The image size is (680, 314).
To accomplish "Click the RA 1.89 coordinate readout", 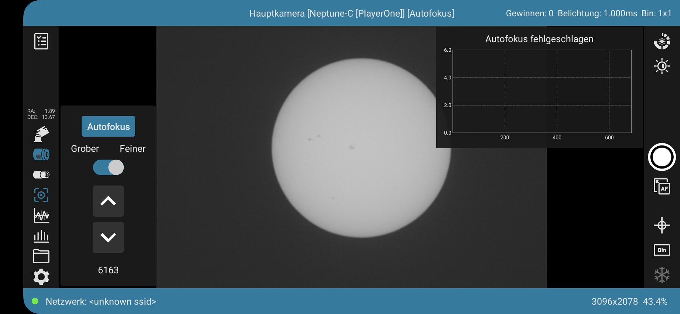I will pos(41,111).
